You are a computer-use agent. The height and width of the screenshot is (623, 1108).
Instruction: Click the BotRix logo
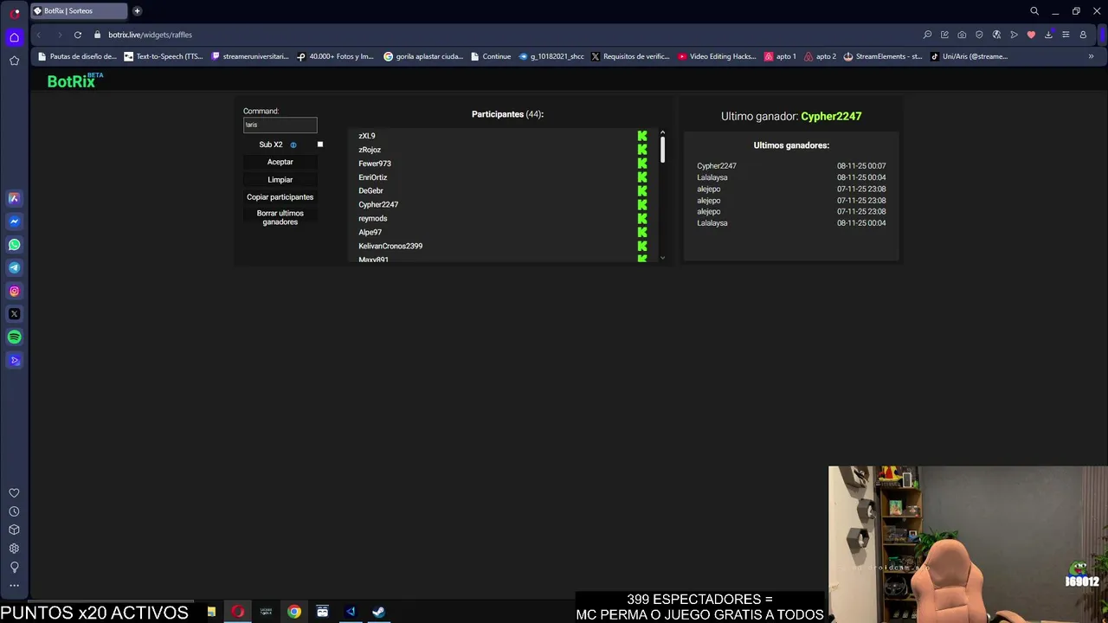pyautogui.click(x=74, y=80)
